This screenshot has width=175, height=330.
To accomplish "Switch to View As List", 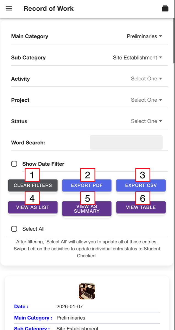I will tap(33, 207).
